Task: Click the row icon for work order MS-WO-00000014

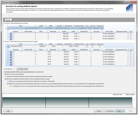Action: coord(11,39)
